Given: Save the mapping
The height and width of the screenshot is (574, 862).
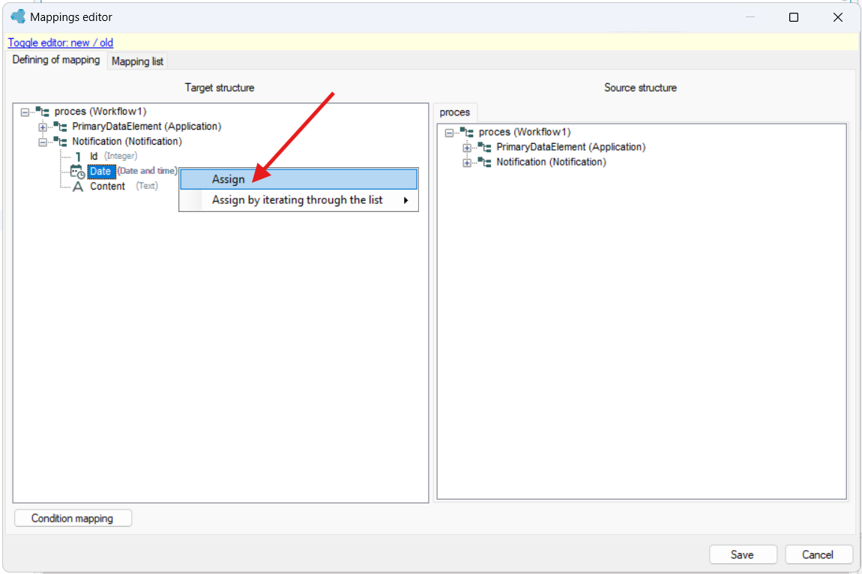Looking at the screenshot, I should [743, 555].
